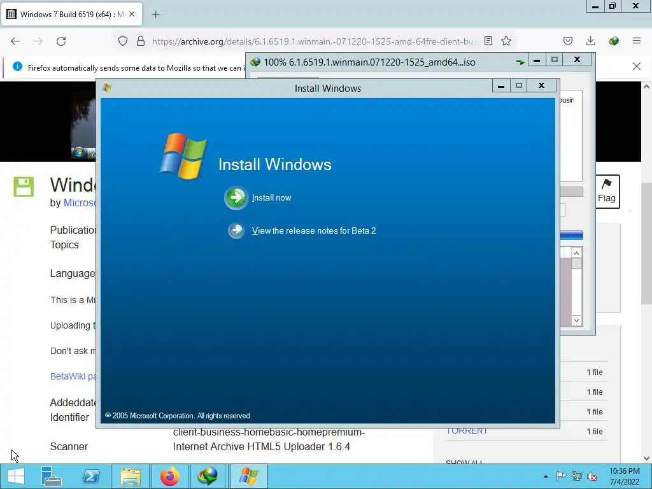The height and width of the screenshot is (489, 652).
Task: Open the Windows Start button
Action: [16, 476]
